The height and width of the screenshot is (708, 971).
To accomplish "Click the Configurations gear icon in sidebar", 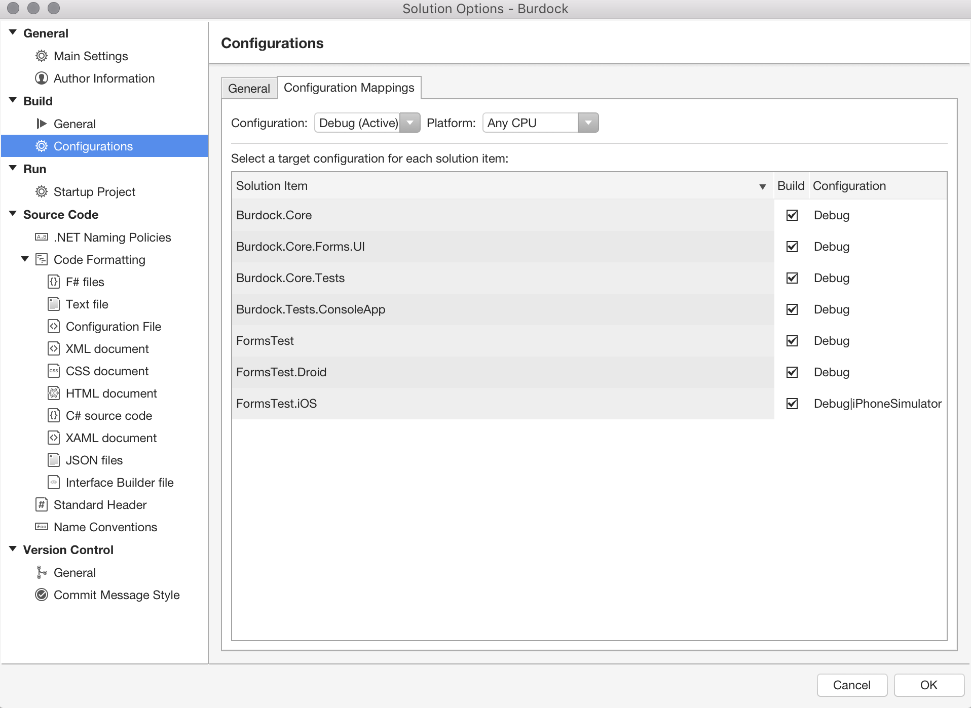I will coord(42,146).
